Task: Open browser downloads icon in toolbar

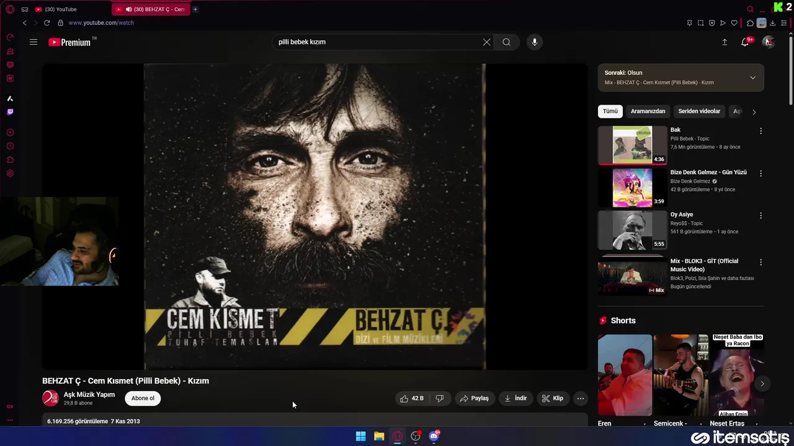Action: point(772,23)
